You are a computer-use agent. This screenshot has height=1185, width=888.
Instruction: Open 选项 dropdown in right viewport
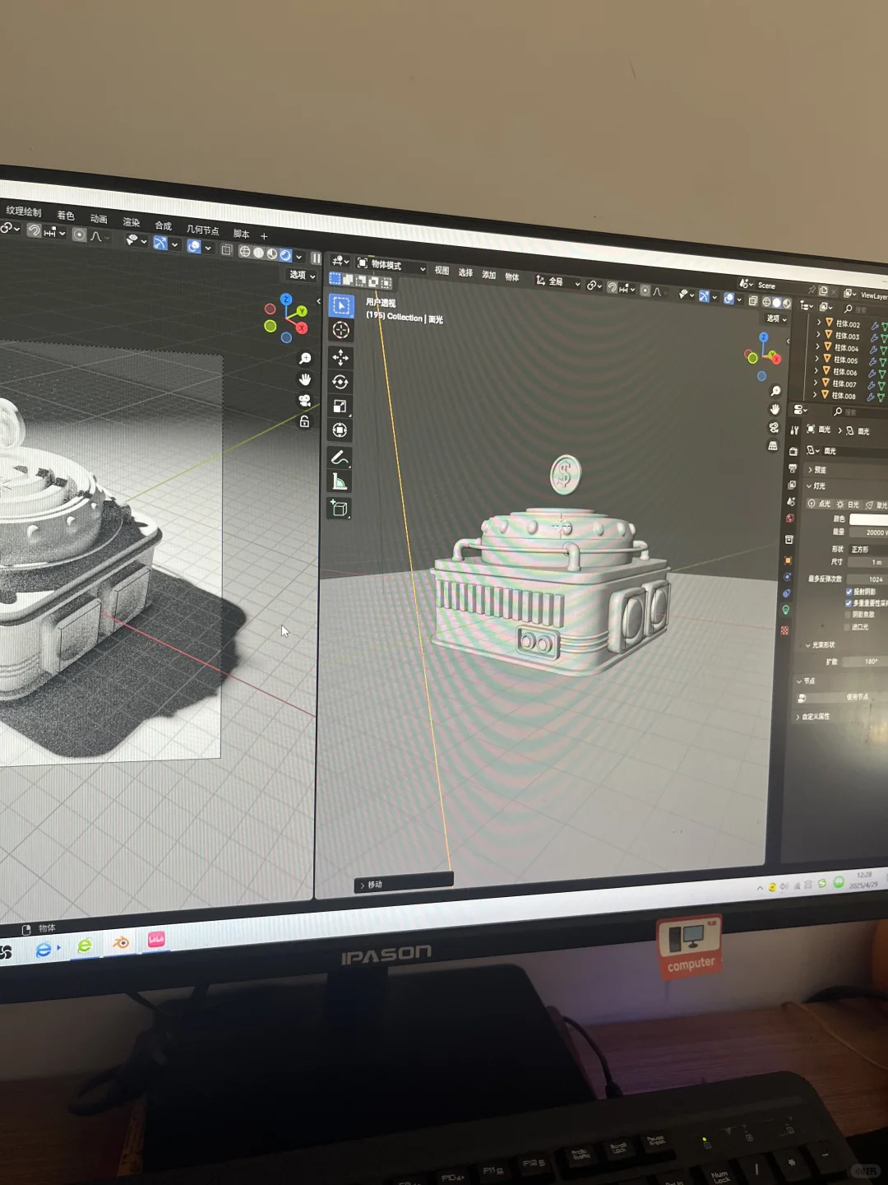(x=776, y=318)
